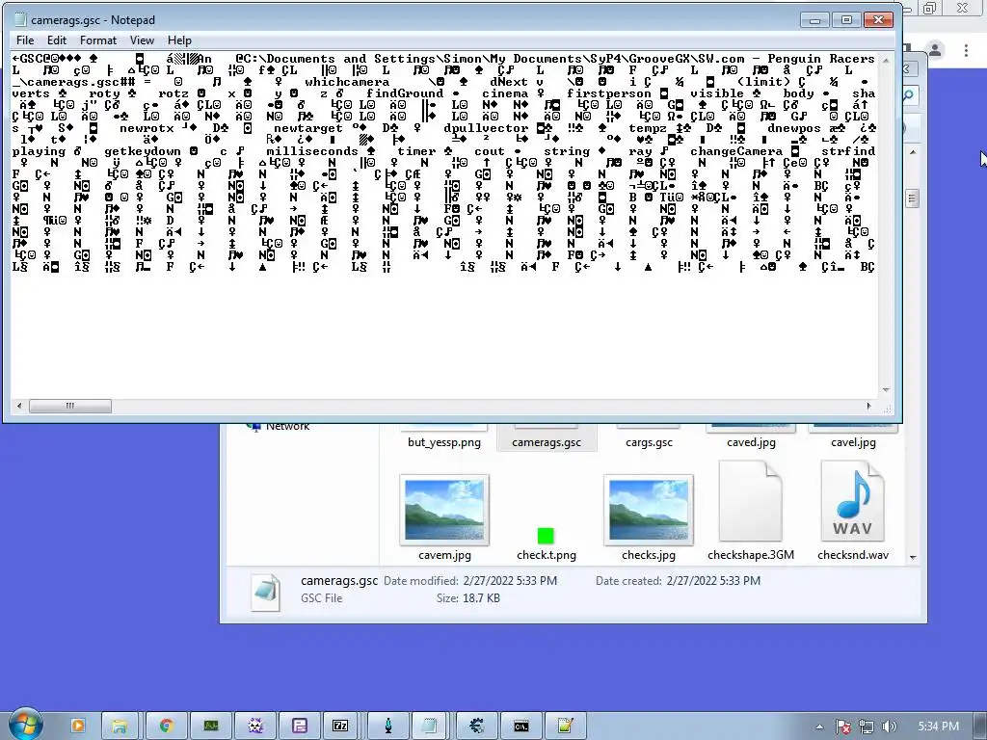Click the Notepad horizontal scroll left arrow
This screenshot has width=987, height=740.
point(19,406)
